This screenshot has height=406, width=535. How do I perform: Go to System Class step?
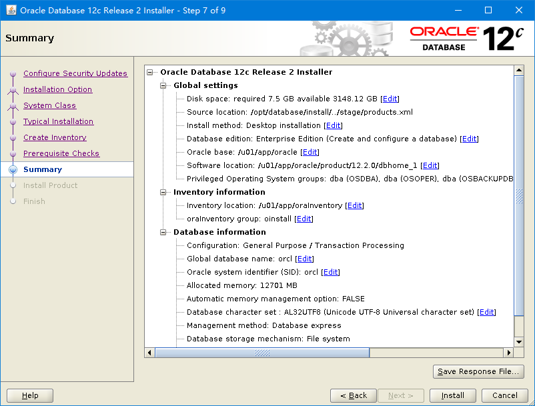[50, 105]
